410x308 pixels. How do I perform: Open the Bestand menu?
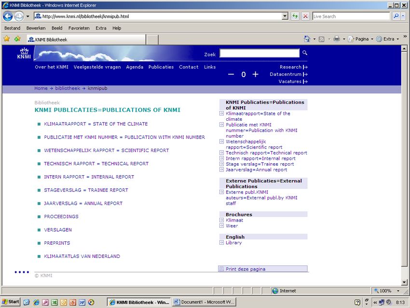[x=12, y=28]
